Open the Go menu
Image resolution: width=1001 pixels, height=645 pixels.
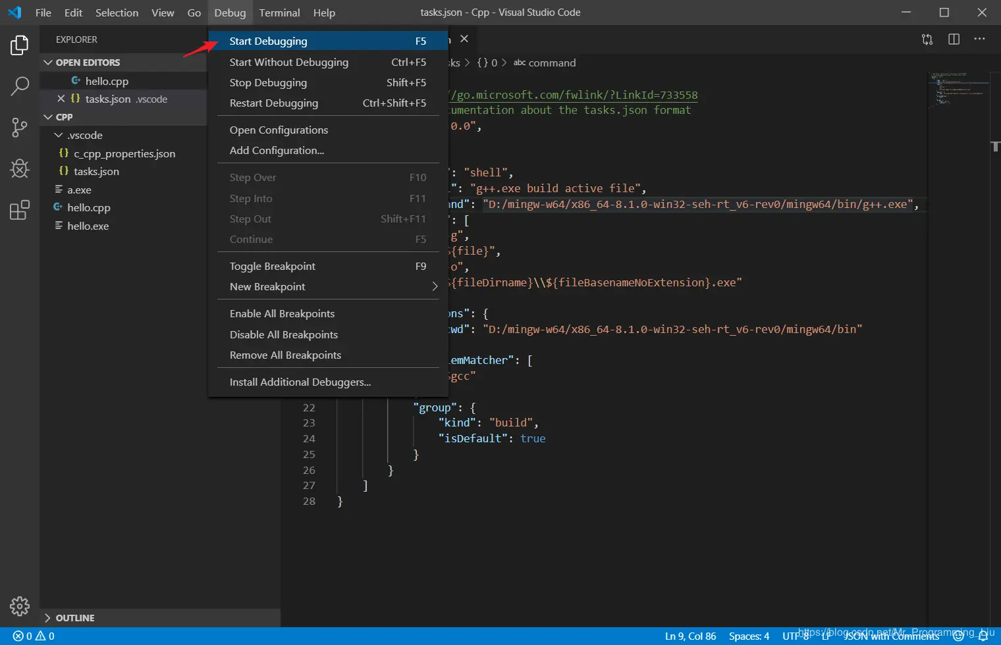[x=194, y=13]
